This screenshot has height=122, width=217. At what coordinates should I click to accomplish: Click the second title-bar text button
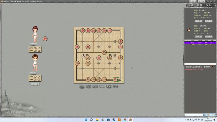coord(201,1)
